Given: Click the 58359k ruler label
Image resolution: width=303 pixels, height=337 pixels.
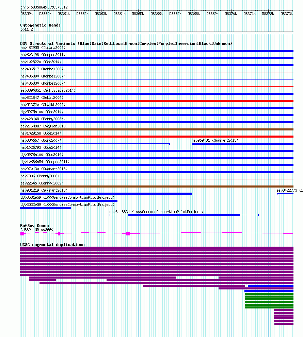Looking at the screenshot, I should (27, 14).
